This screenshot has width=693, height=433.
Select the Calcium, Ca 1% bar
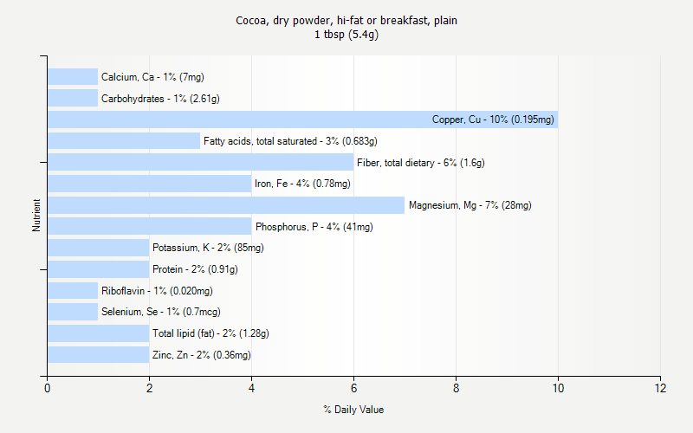[73, 77]
